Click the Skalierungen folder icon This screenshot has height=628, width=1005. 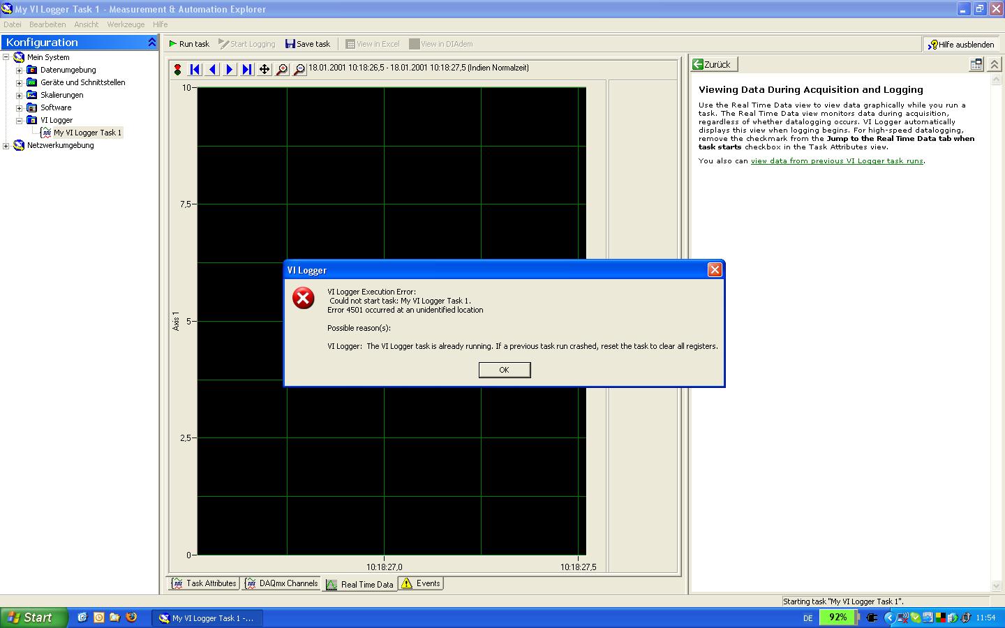tap(31, 95)
